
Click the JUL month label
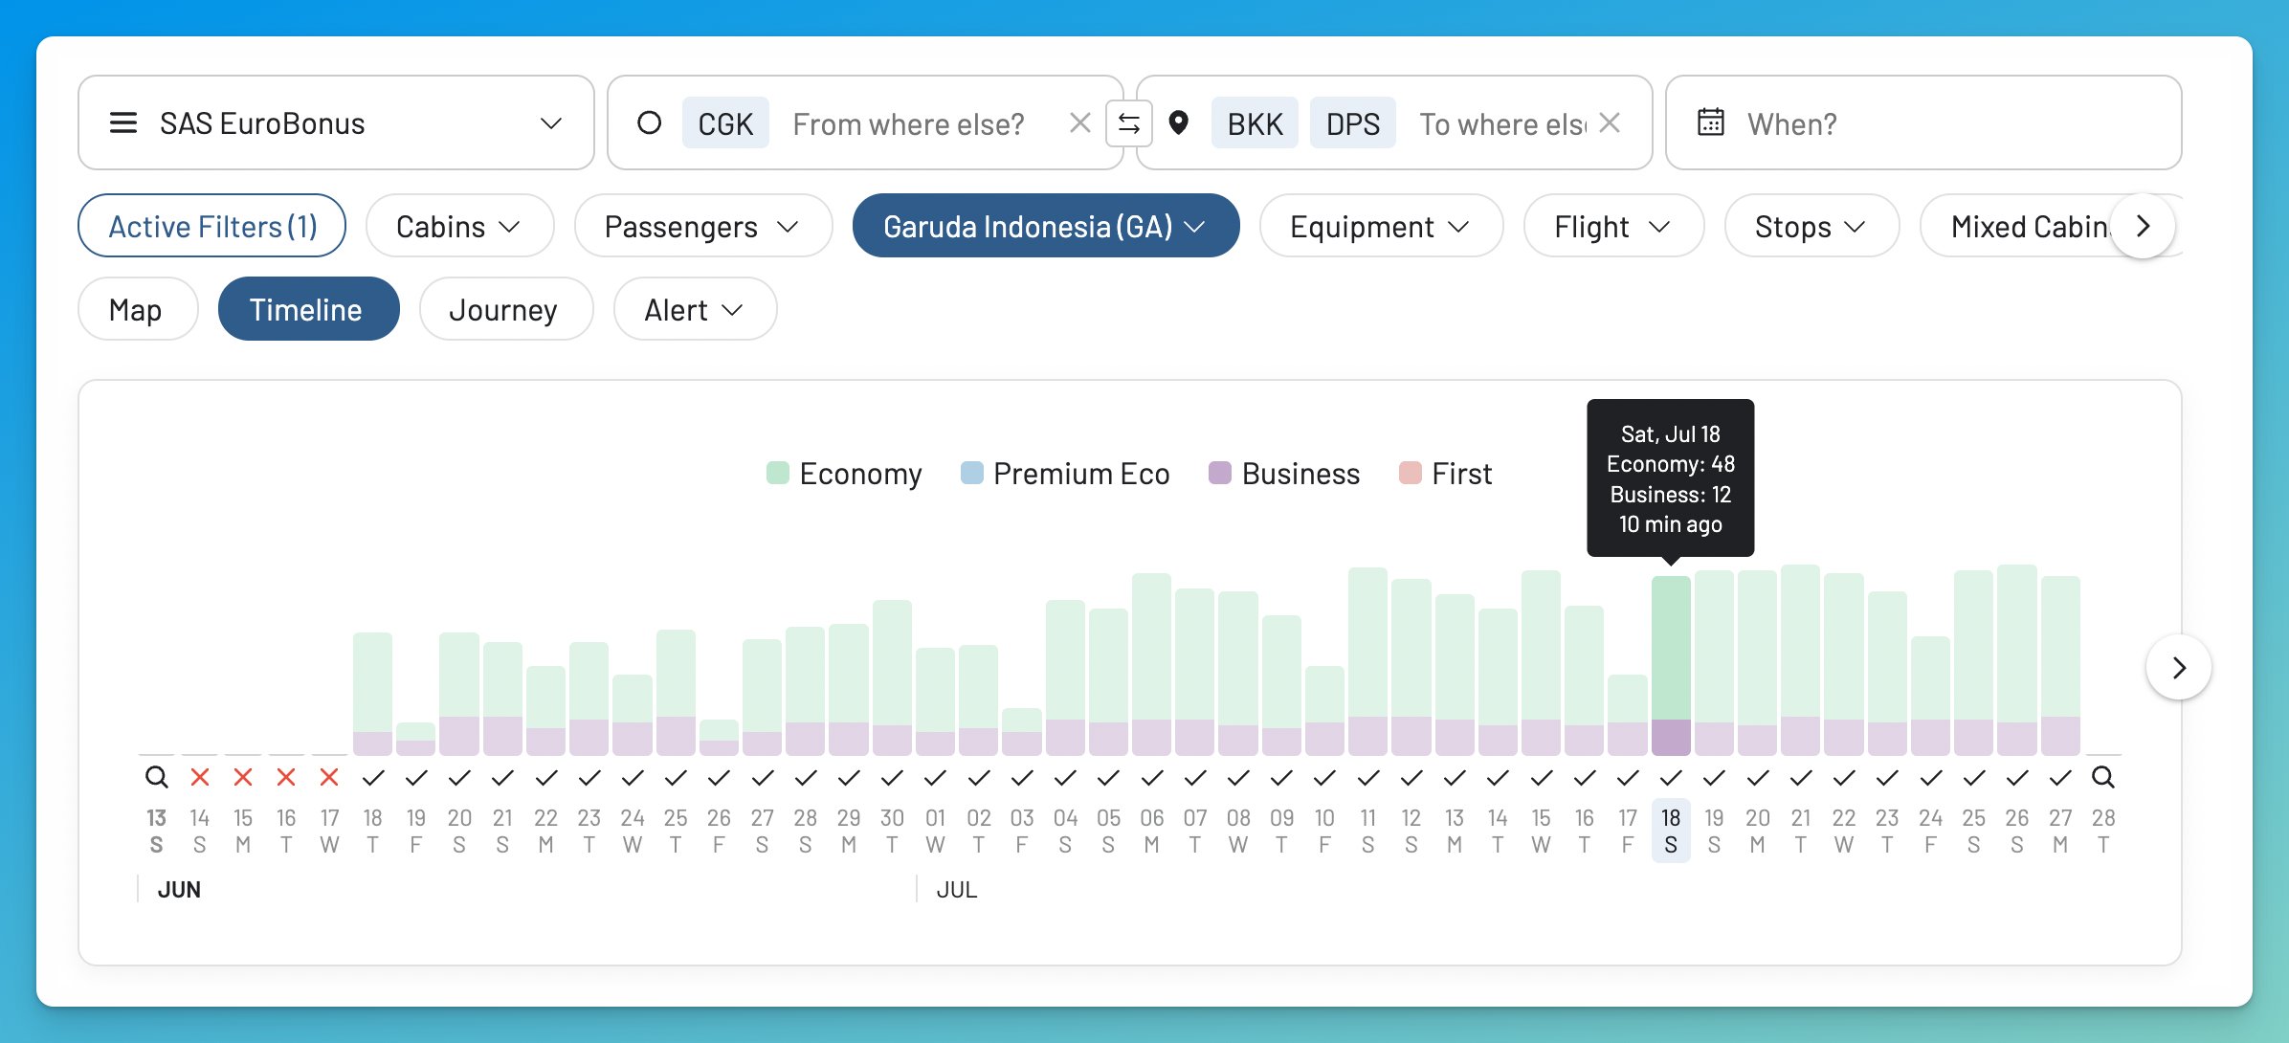957,889
